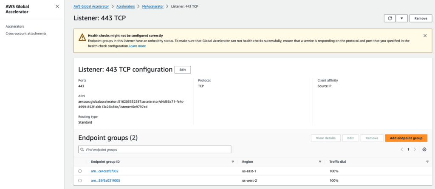Go to previous page of endpoint groups

pos(402,150)
